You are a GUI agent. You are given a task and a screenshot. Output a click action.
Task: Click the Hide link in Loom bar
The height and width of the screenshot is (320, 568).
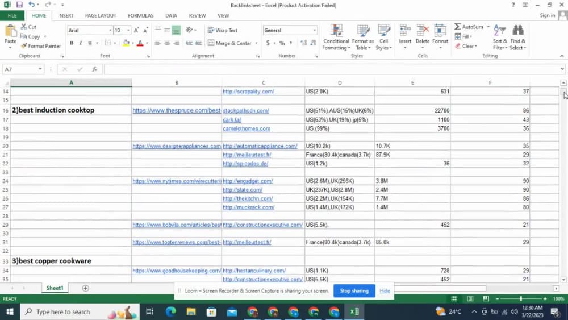click(385, 290)
